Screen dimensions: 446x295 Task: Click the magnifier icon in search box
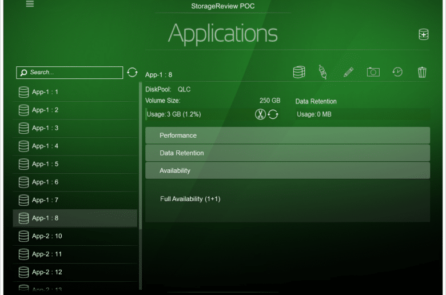click(23, 73)
